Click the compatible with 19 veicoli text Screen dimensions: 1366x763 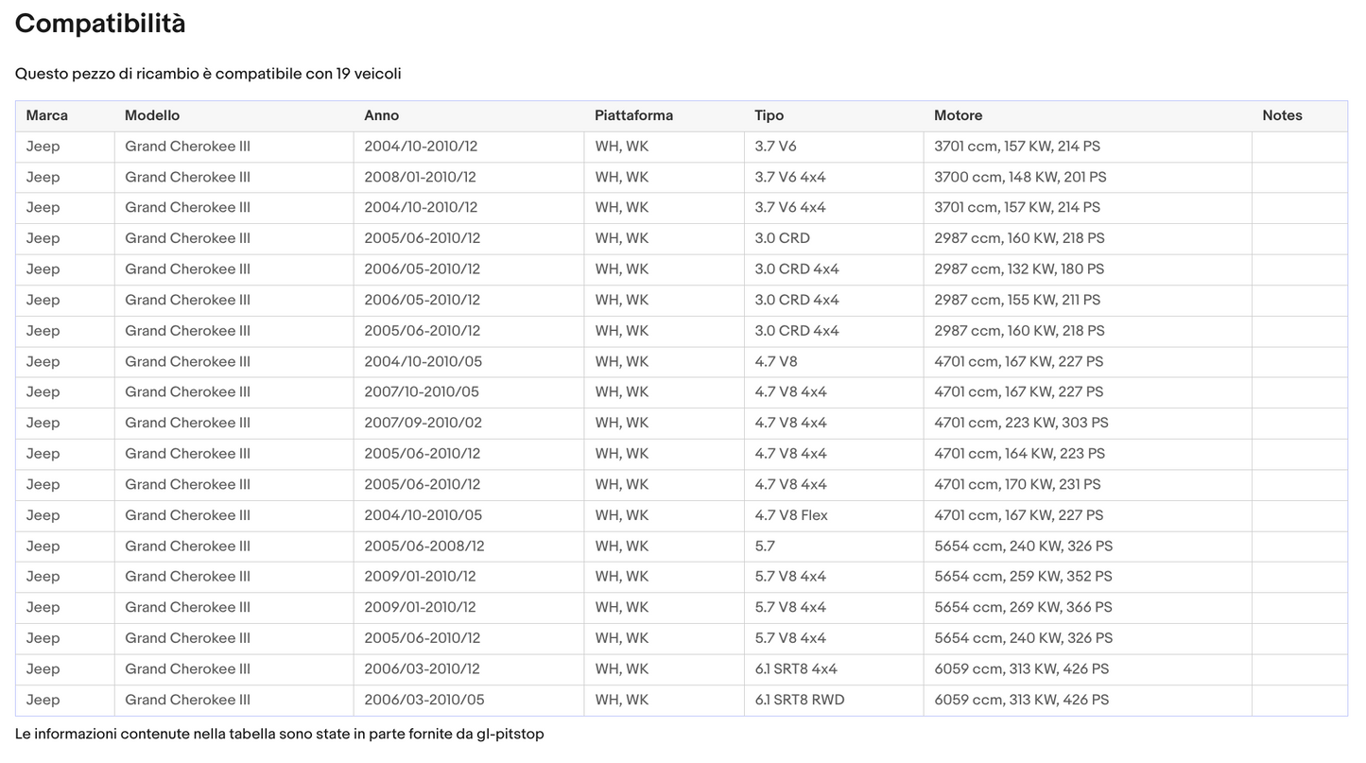208,74
